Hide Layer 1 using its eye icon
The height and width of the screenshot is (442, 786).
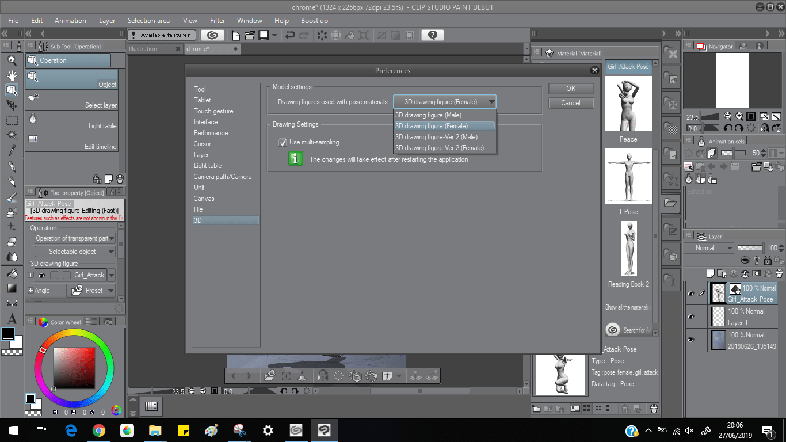(690, 317)
